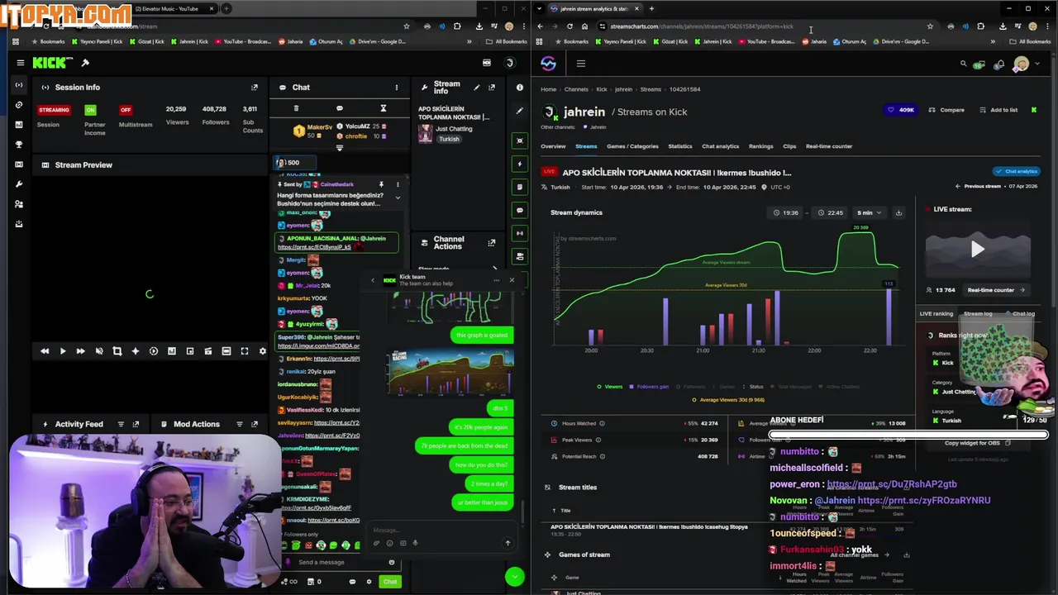The width and height of the screenshot is (1058, 595).
Task: Open the trophy icon in Kick sidebar
Action: coord(19,145)
